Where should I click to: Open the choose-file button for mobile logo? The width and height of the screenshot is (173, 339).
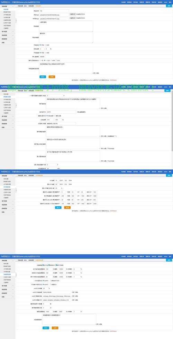pos(73,18)
